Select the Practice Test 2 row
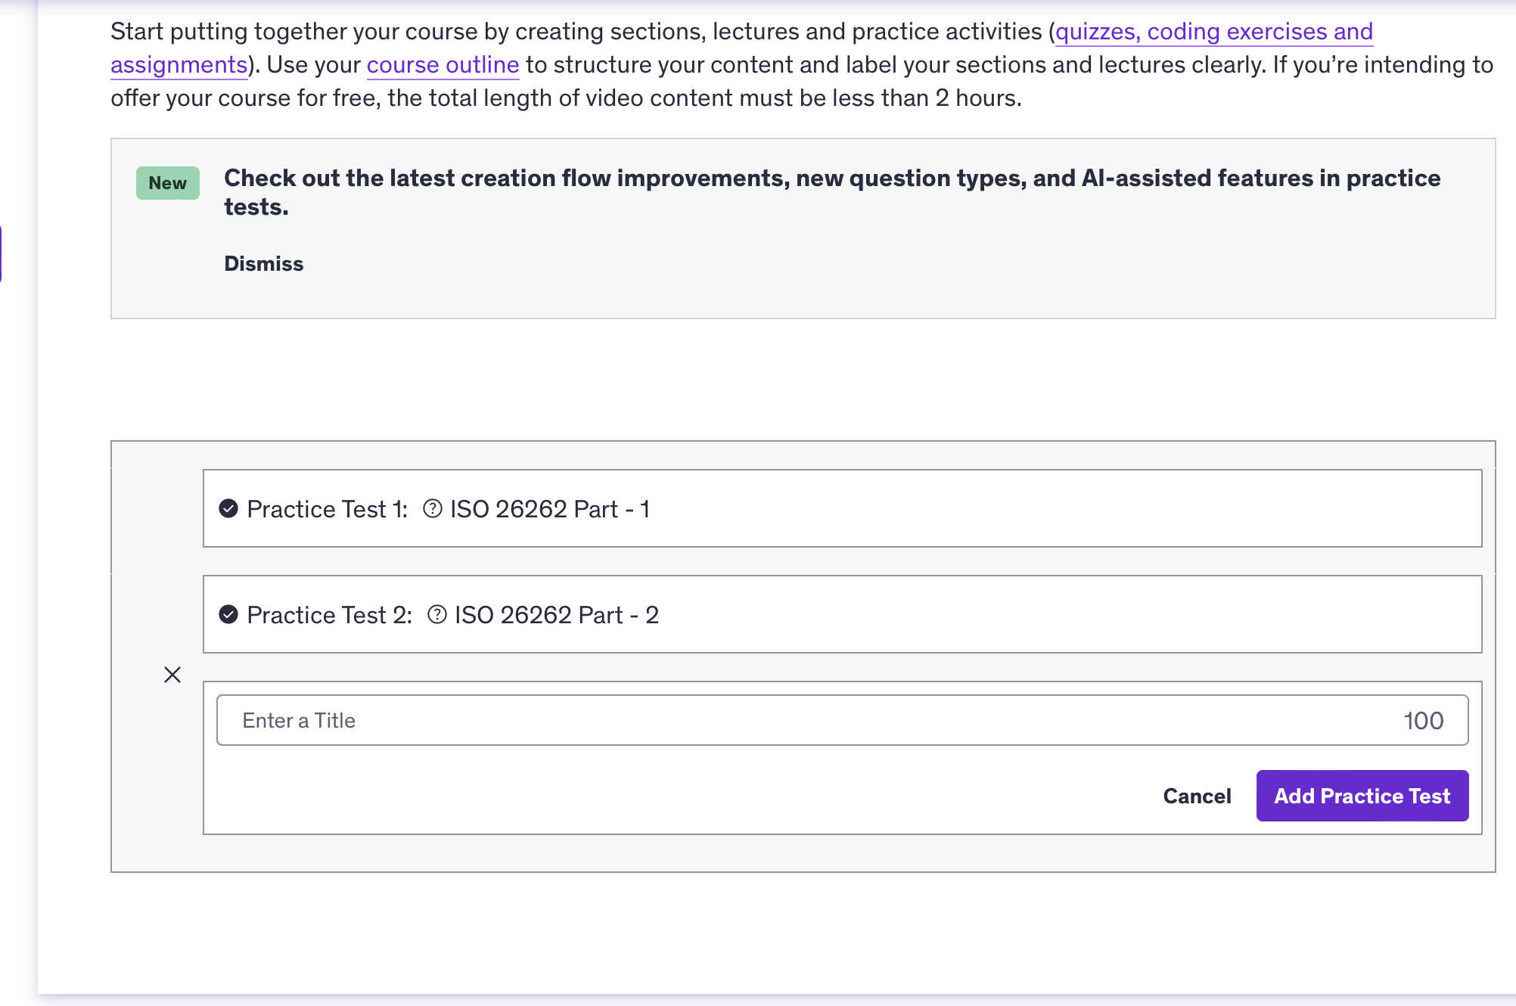The width and height of the screenshot is (1516, 1006). (842, 614)
